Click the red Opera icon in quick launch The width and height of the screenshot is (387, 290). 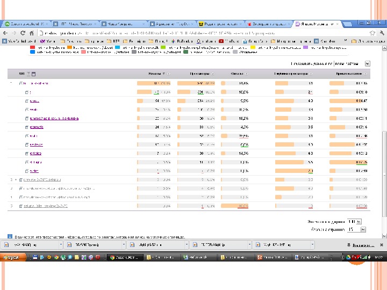point(98,257)
